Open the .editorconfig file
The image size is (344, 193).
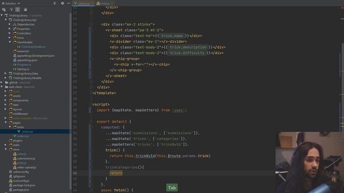(20, 172)
